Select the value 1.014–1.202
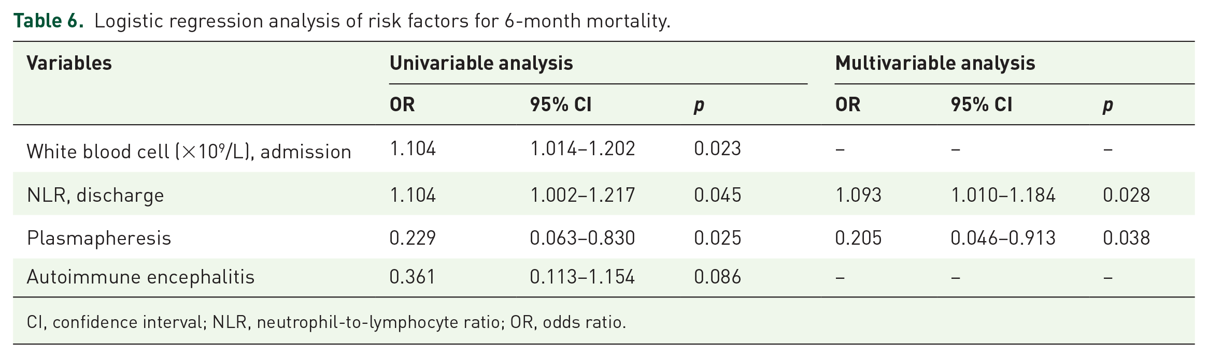Image resolution: width=1208 pixels, height=358 pixels. click(582, 148)
